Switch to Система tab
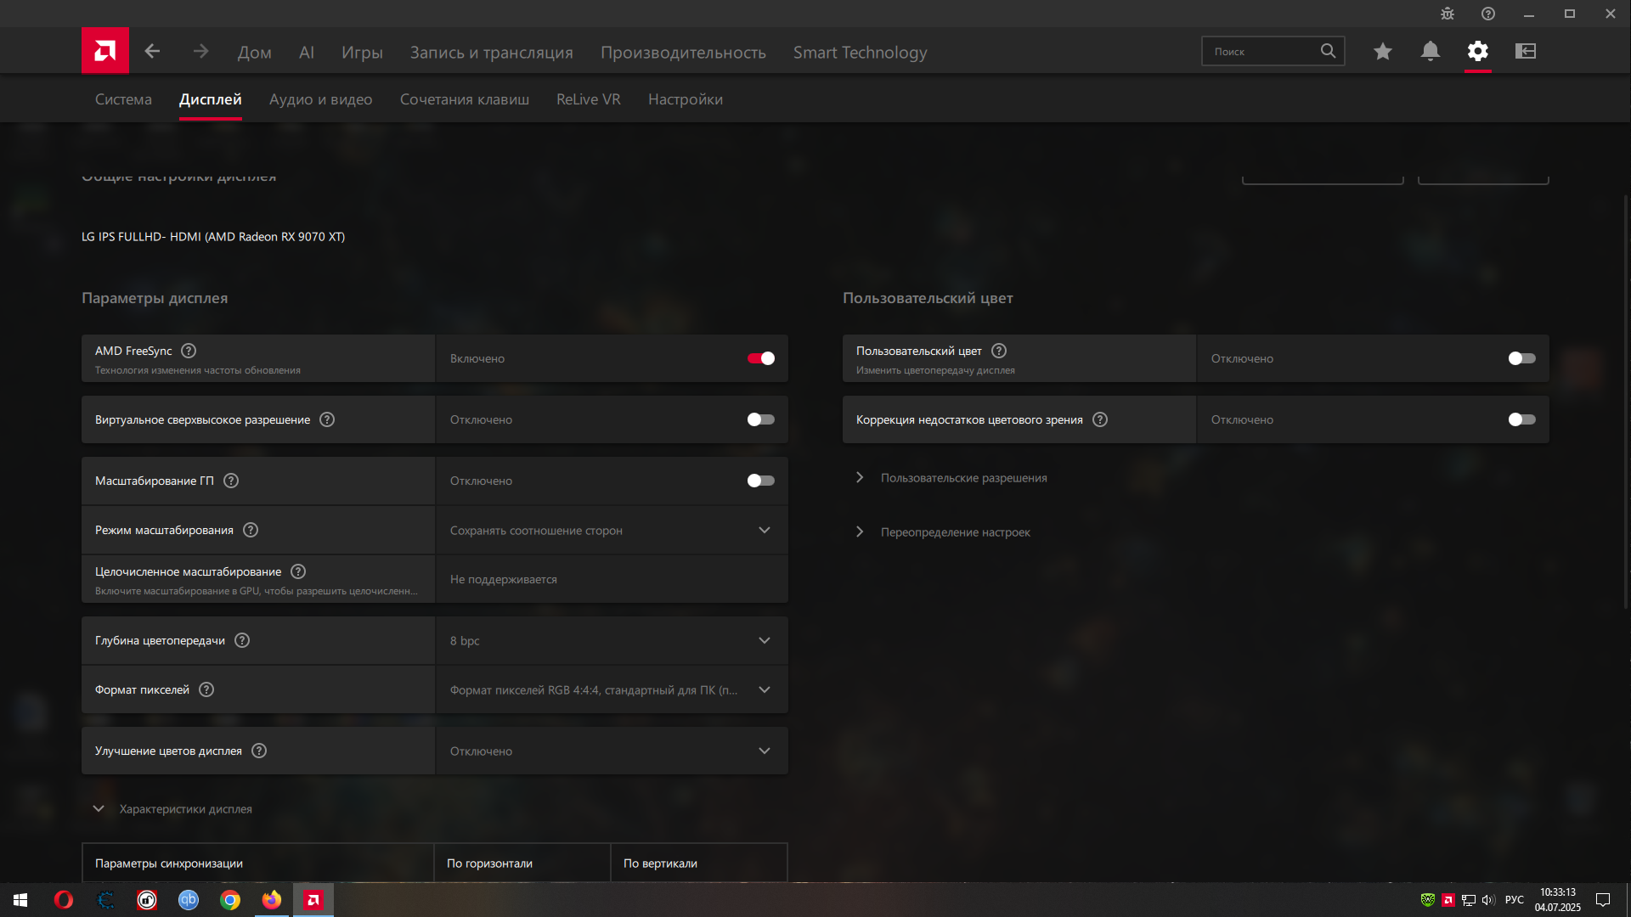Screen dimensions: 1631x917 click(123, 99)
